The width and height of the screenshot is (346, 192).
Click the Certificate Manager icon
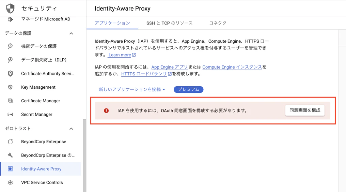pos(10,101)
